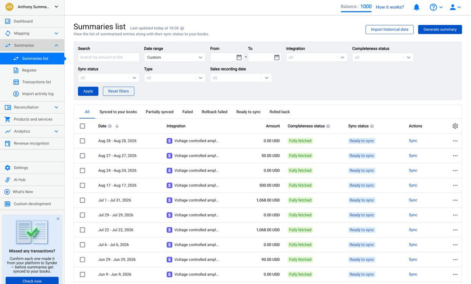Check the Aug 28 - Aug 28, 2026 row
471x284 pixels.
click(x=82, y=141)
